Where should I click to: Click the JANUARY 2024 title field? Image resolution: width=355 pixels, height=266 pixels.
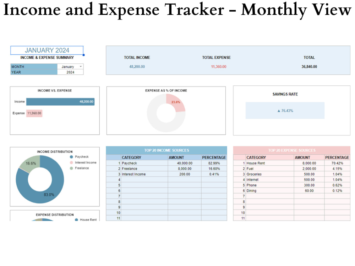click(47, 50)
